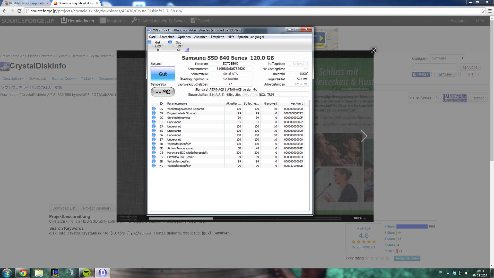Click the lightbox horizontal scrollbar thumb
Screen dimensions: 494x278
coord(181,218)
